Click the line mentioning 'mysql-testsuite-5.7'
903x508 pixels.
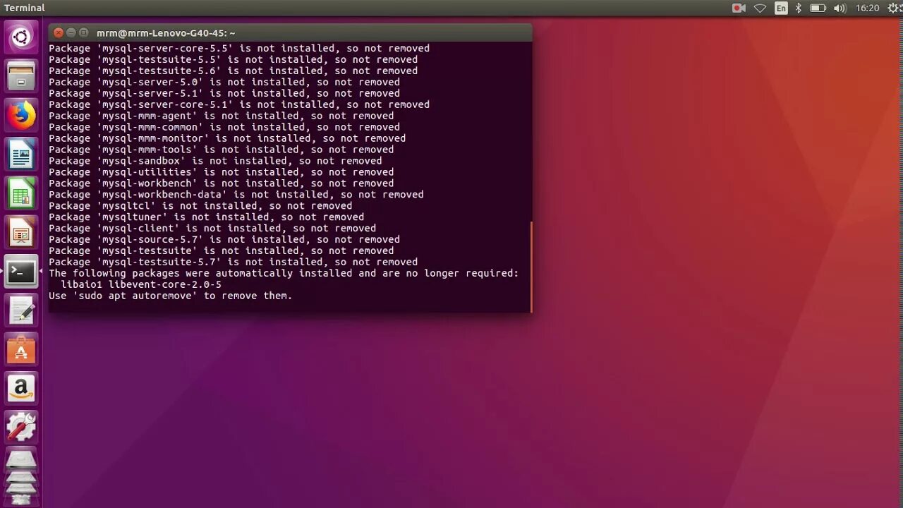tap(233, 262)
